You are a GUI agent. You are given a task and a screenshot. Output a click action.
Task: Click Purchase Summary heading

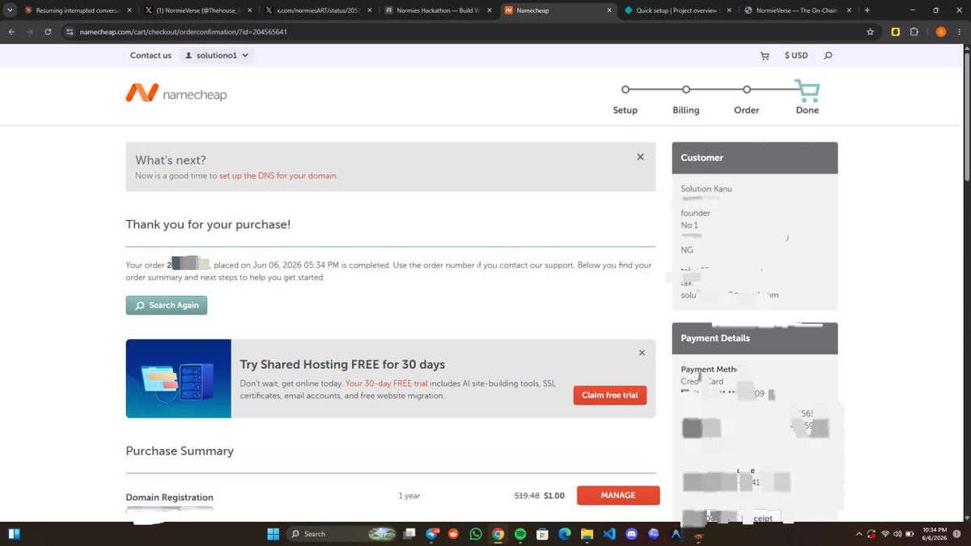(x=180, y=451)
